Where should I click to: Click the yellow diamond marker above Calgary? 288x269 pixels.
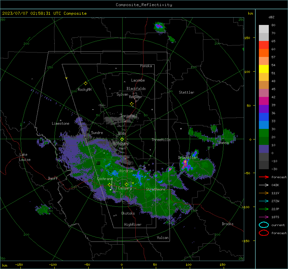click(x=126, y=184)
